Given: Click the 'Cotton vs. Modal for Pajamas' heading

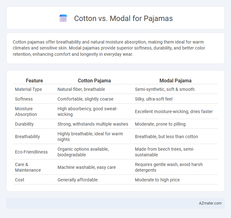Looking at the screenshot, I should pyautogui.click(x=123, y=18).
